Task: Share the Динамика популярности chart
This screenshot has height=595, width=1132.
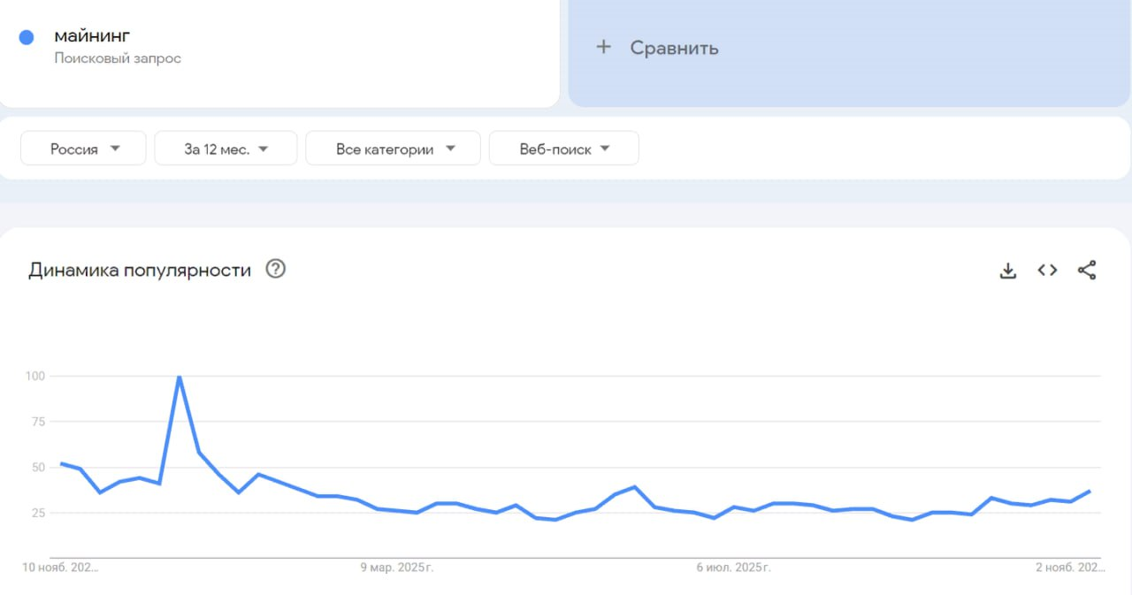Action: click(x=1087, y=271)
